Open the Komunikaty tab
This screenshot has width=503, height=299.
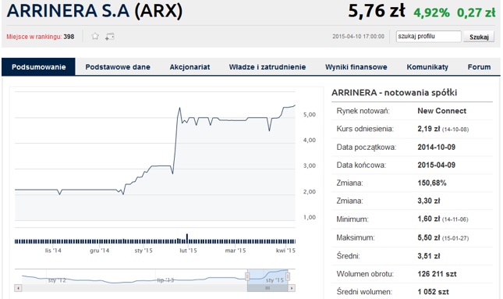(427, 67)
